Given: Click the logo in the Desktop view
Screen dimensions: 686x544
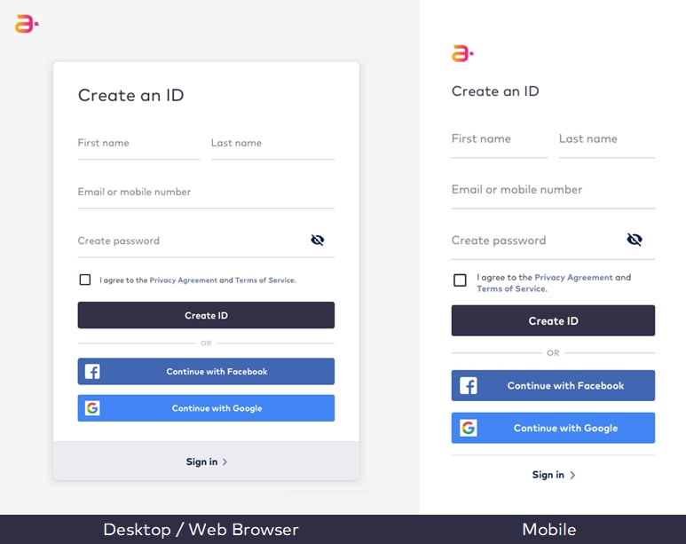Looking at the screenshot, I should pyautogui.click(x=27, y=24).
